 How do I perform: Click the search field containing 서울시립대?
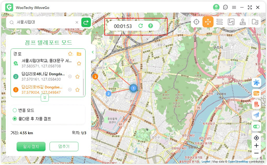(x=44, y=22)
